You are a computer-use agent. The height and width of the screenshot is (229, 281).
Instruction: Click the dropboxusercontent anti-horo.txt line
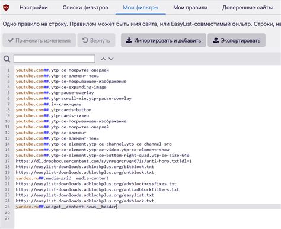[104, 161]
